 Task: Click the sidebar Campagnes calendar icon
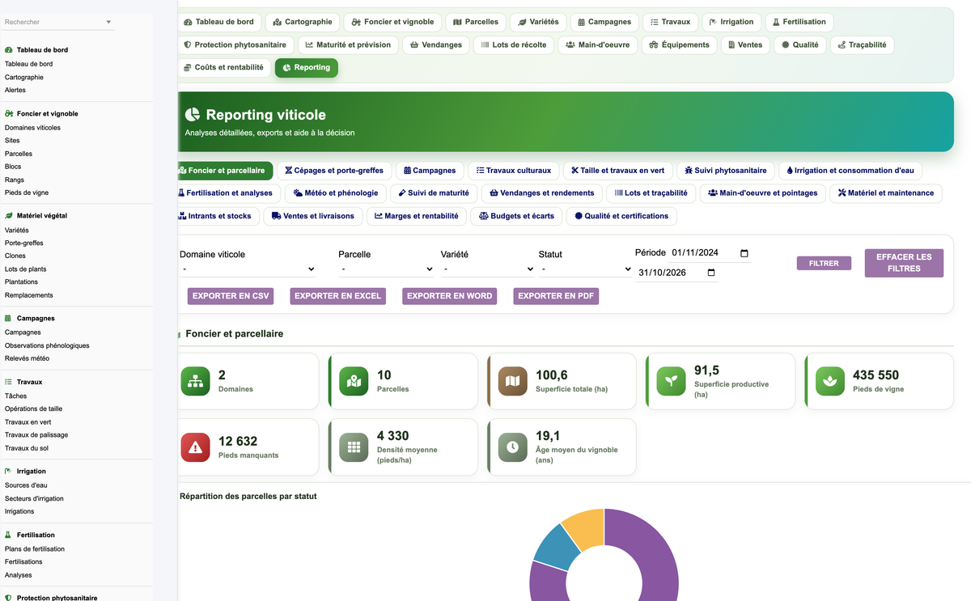pos(8,319)
